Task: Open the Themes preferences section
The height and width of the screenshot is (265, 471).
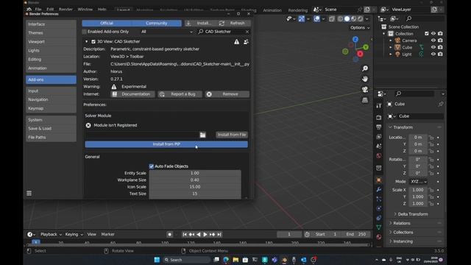Action: [x=51, y=32]
